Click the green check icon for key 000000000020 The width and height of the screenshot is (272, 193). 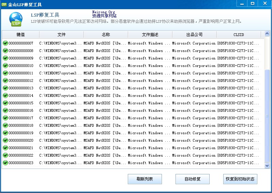pos(5,140)
